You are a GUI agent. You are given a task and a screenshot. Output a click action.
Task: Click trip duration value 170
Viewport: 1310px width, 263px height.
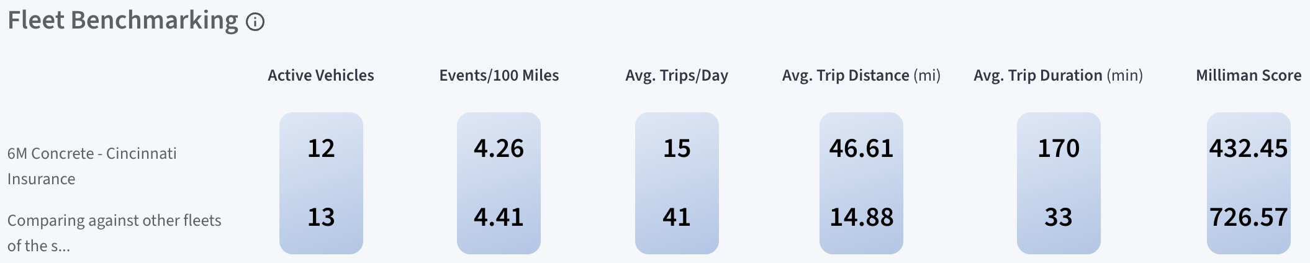[1059, 148]
